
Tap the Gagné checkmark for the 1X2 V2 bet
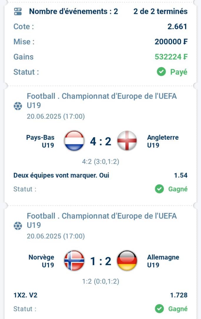tap(160, 309)
